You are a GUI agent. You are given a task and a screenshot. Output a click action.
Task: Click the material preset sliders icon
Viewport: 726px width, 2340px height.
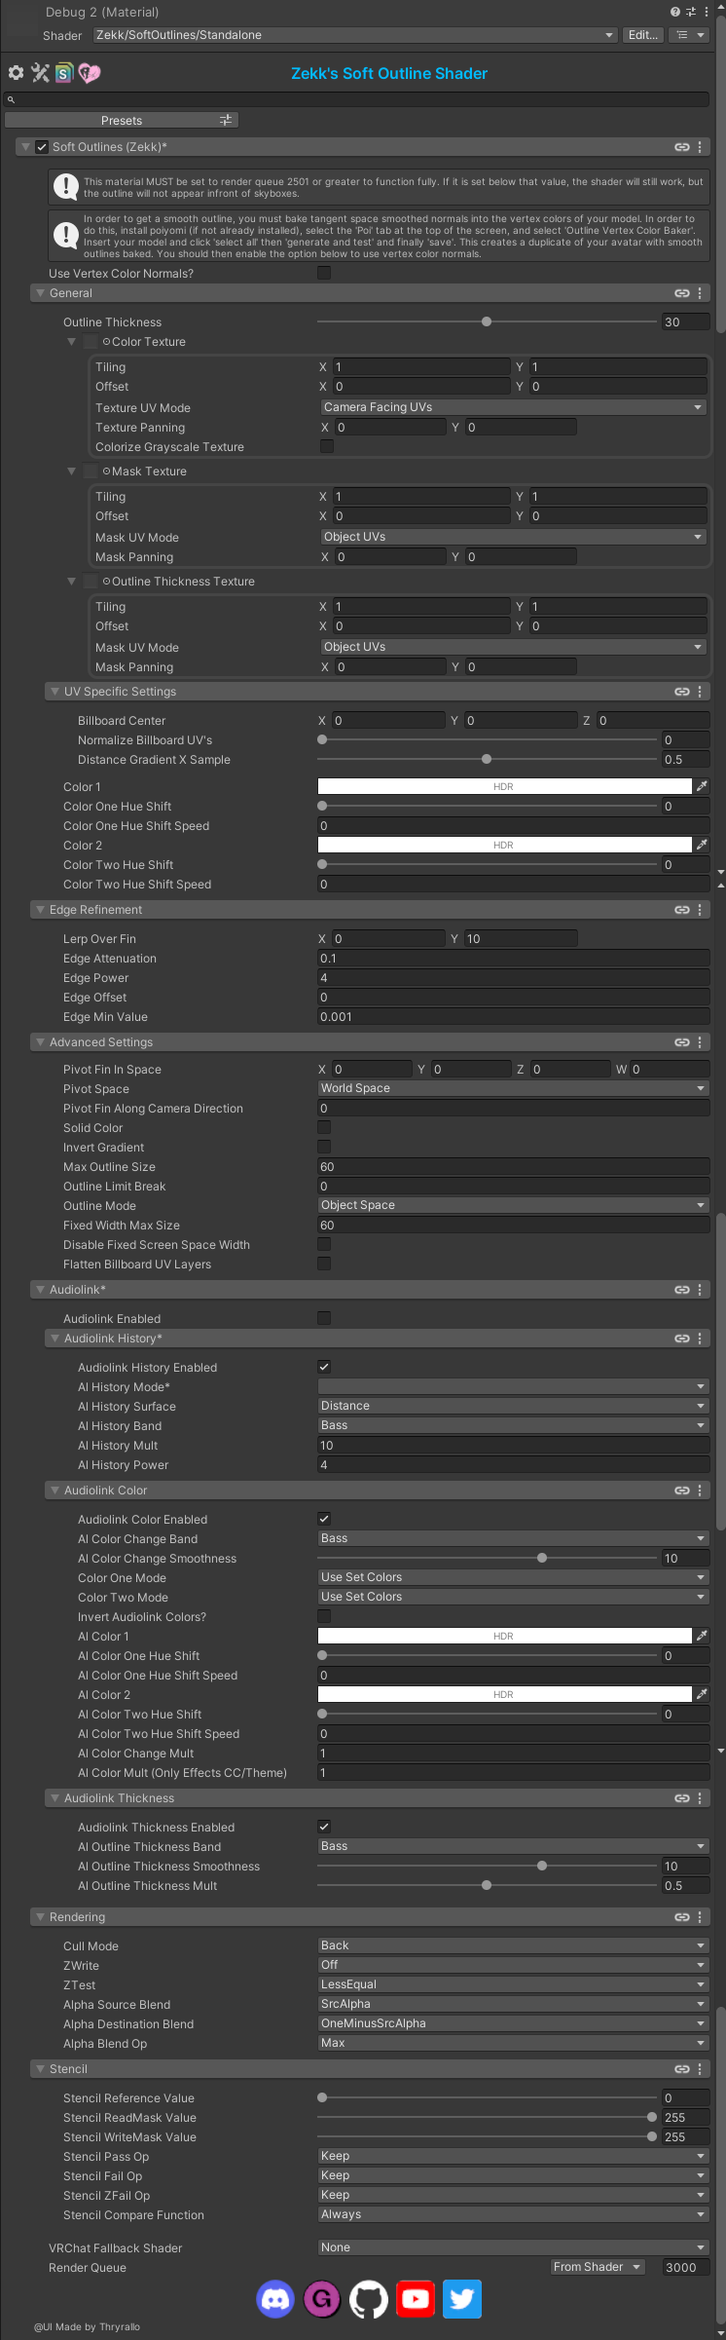pos(691,12)
